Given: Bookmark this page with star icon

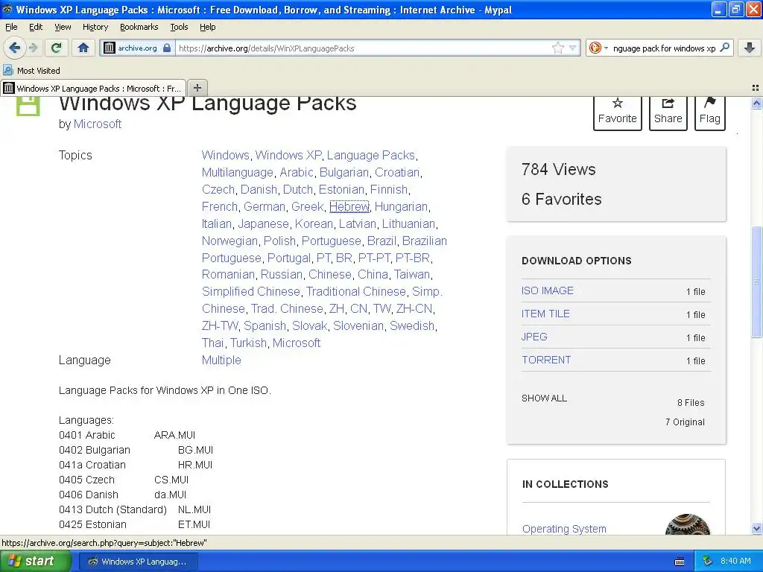Looking at the screenshot, I should coord(557,48).
